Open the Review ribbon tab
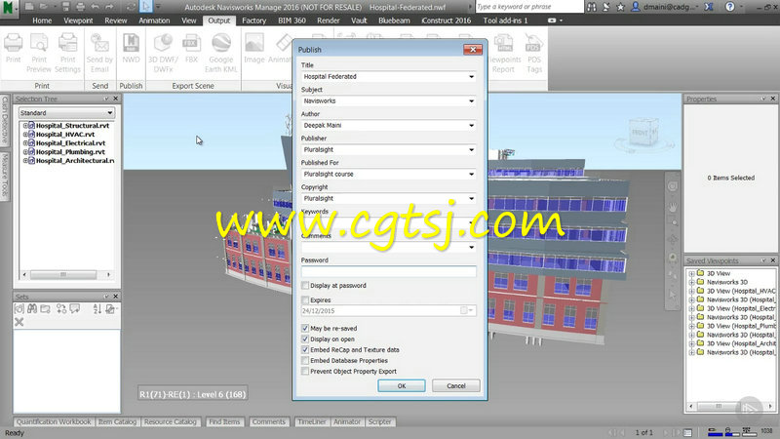Screen dimensions: 780x439 [x=116, y=20]
